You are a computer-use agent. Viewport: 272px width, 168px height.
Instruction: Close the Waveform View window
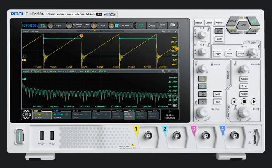point(175,31)
